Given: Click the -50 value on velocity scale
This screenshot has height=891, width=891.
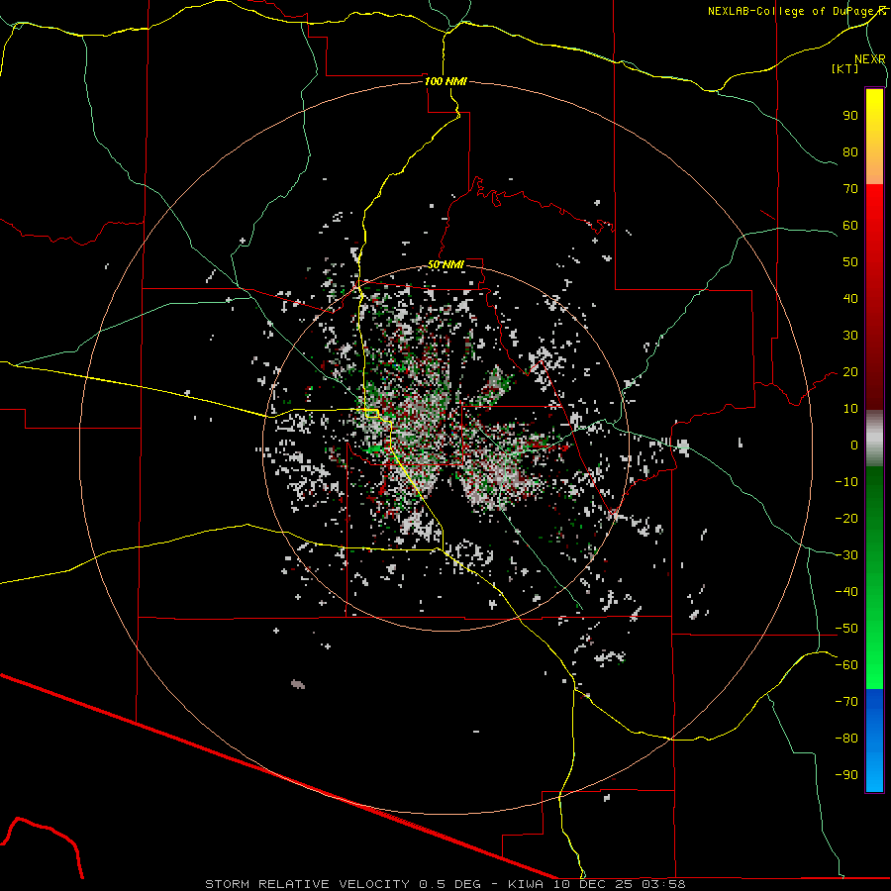Looking at the screenshot, I should point(846,629).
